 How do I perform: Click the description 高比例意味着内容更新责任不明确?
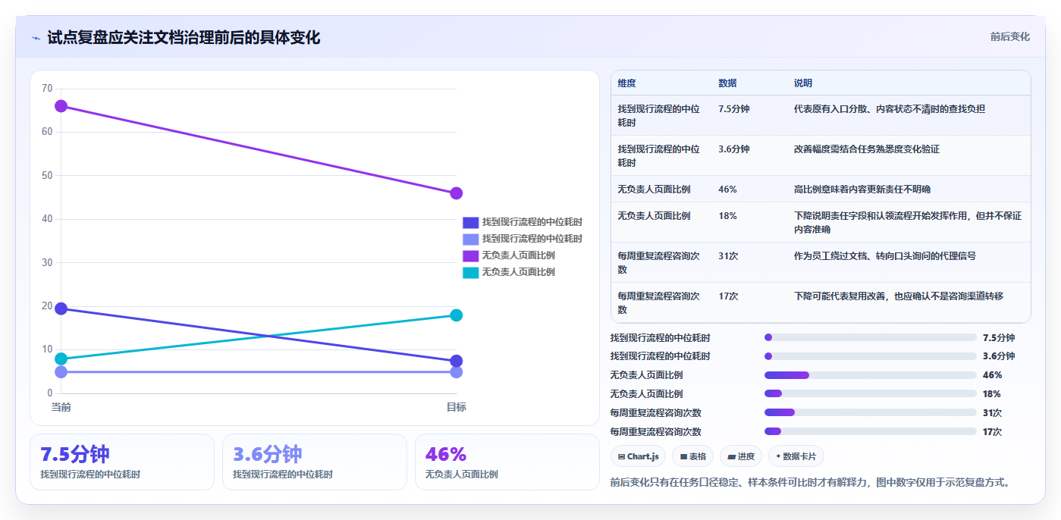point(862,190)
